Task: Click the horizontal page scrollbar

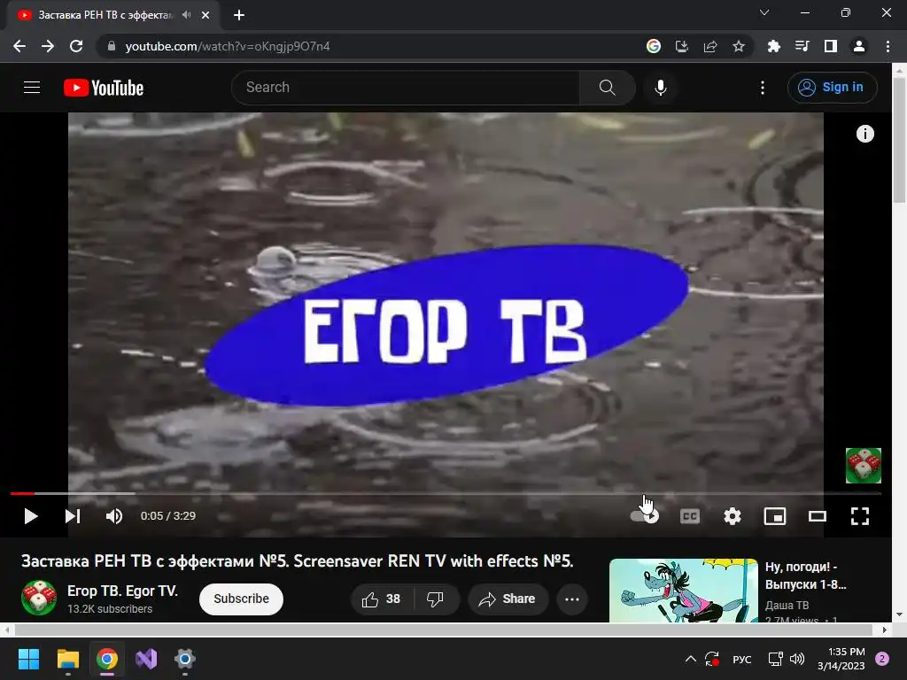Action: point(443,630)
